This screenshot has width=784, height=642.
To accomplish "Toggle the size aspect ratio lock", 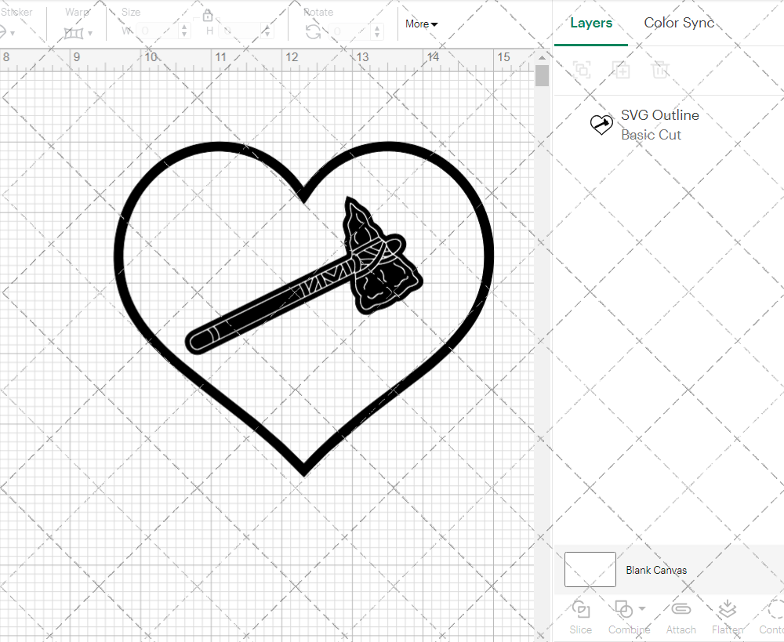I will [208, 16].
